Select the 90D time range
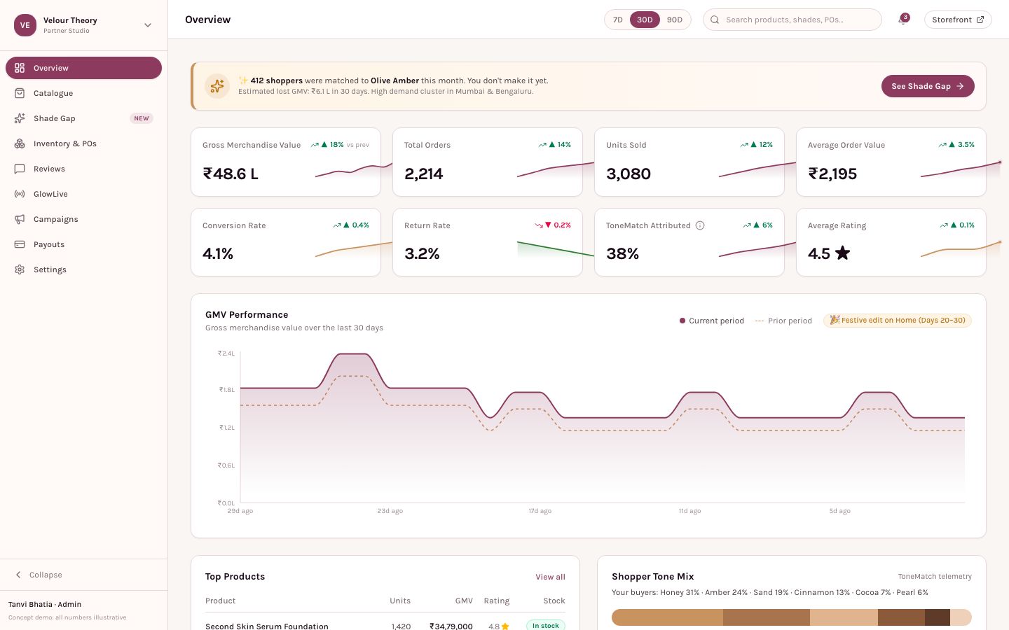 pyautogui.click(x=675, y=20)
